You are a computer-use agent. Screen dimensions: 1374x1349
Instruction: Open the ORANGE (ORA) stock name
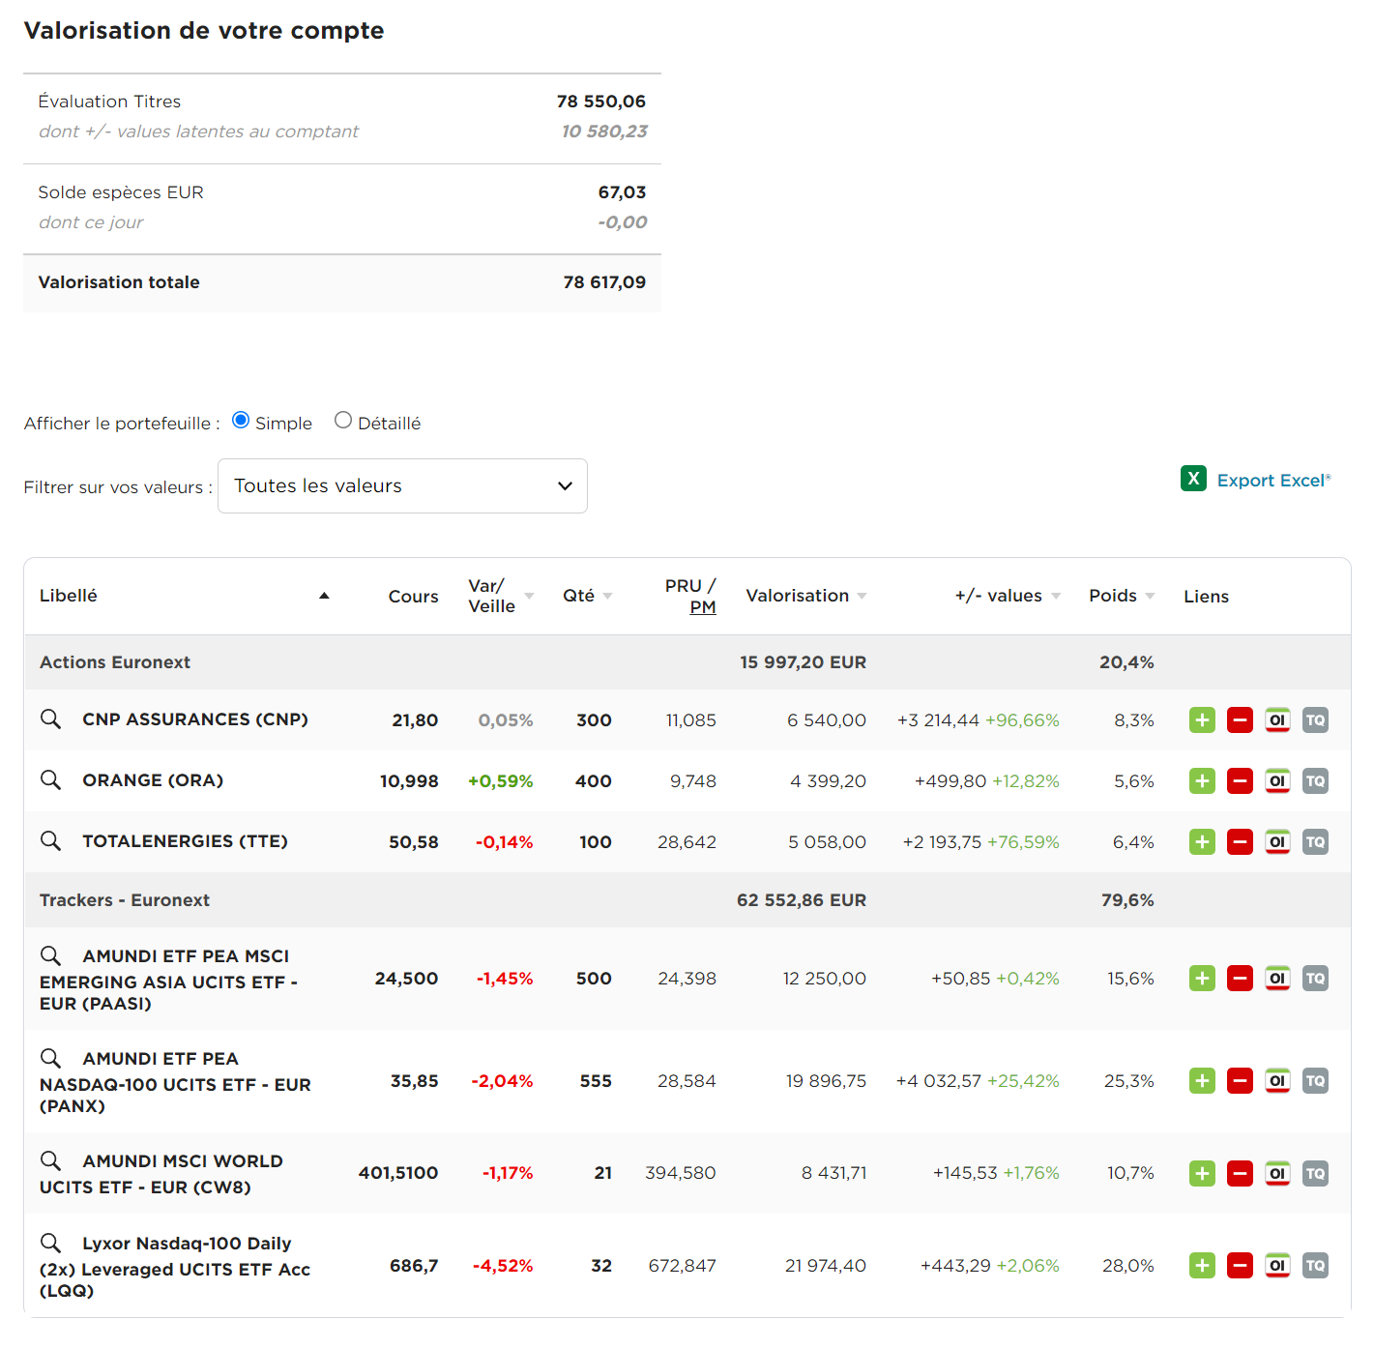click(153, 780)
